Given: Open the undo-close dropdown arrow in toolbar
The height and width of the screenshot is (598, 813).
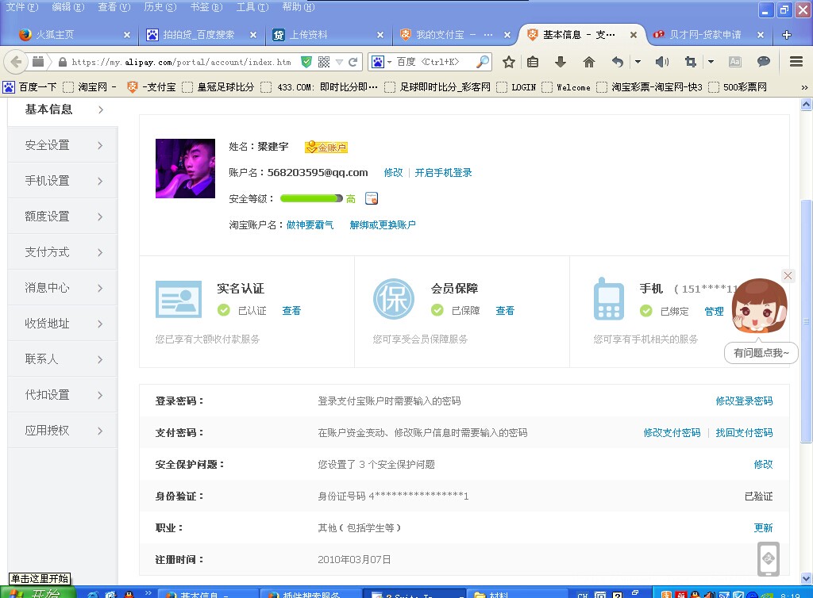Looking at the screenshot, I should coord(638,62).
